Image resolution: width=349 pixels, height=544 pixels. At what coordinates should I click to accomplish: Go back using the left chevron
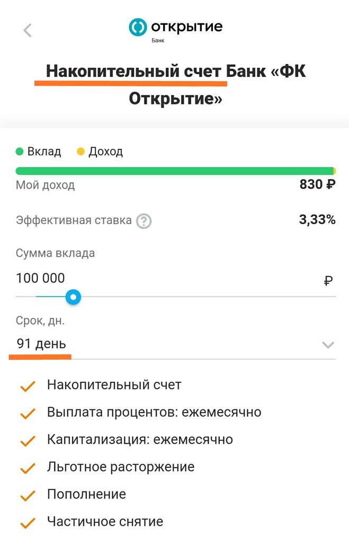tap(28, 30)
